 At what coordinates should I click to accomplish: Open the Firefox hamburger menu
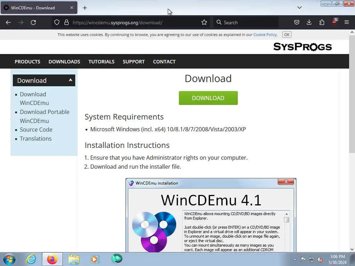[347, 23]
